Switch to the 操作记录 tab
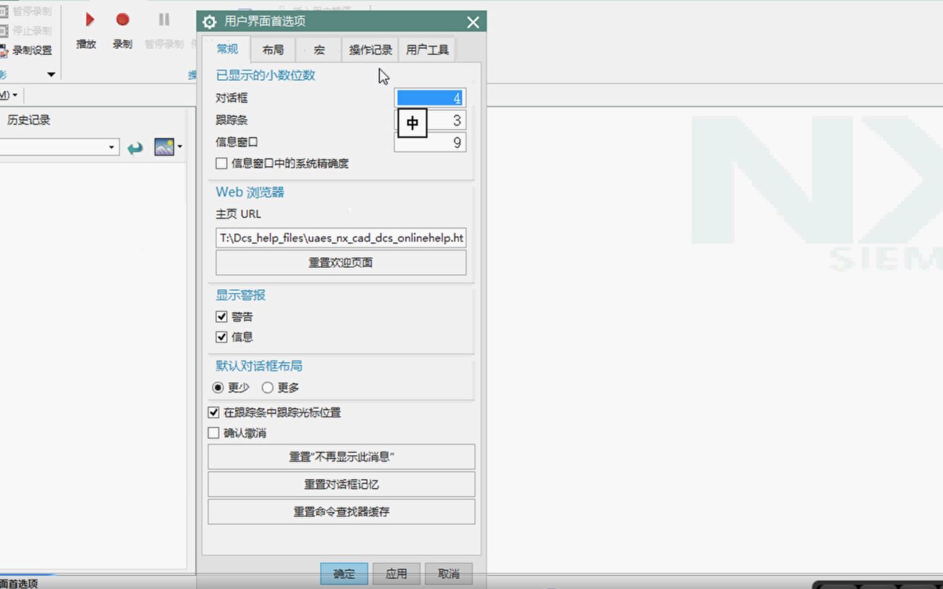Viewport: 943px width, 589px height. point(371,50)
